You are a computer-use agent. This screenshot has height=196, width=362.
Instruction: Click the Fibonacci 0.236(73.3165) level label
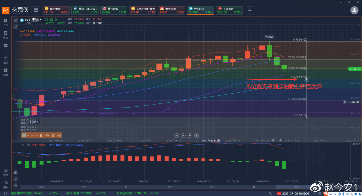click(297, 57)
